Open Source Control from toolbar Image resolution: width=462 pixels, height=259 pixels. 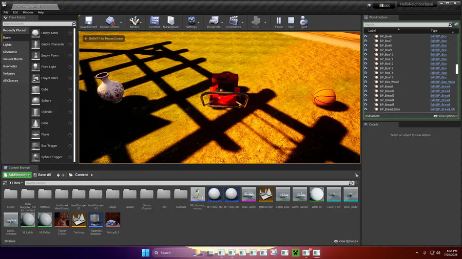click(x=110, y=21)
